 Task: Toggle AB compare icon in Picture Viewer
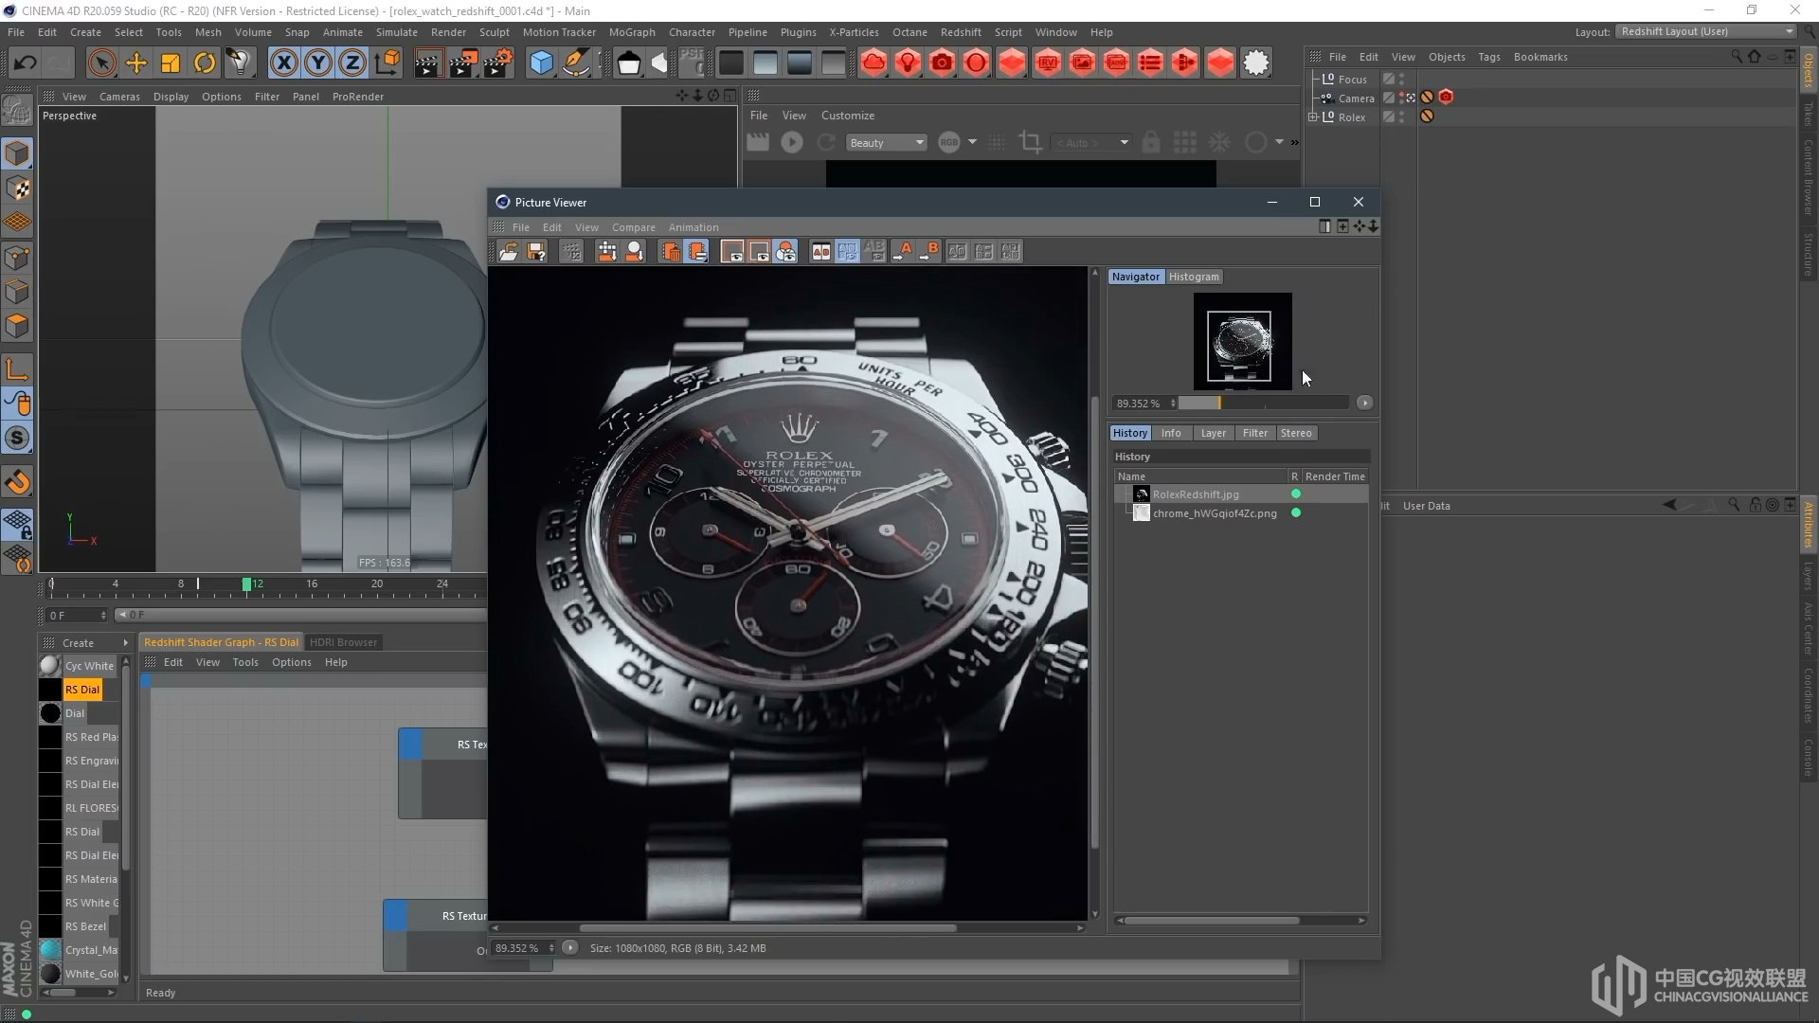820,251
